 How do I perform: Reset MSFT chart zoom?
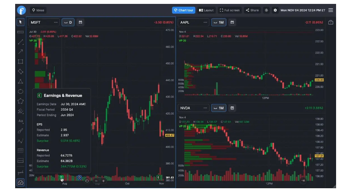click(x=87, y=181)
